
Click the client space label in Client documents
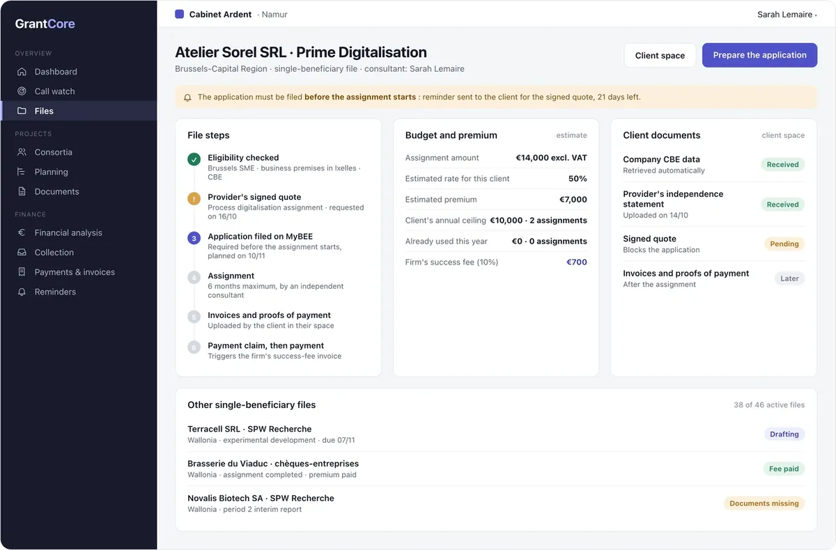[783, 136]
